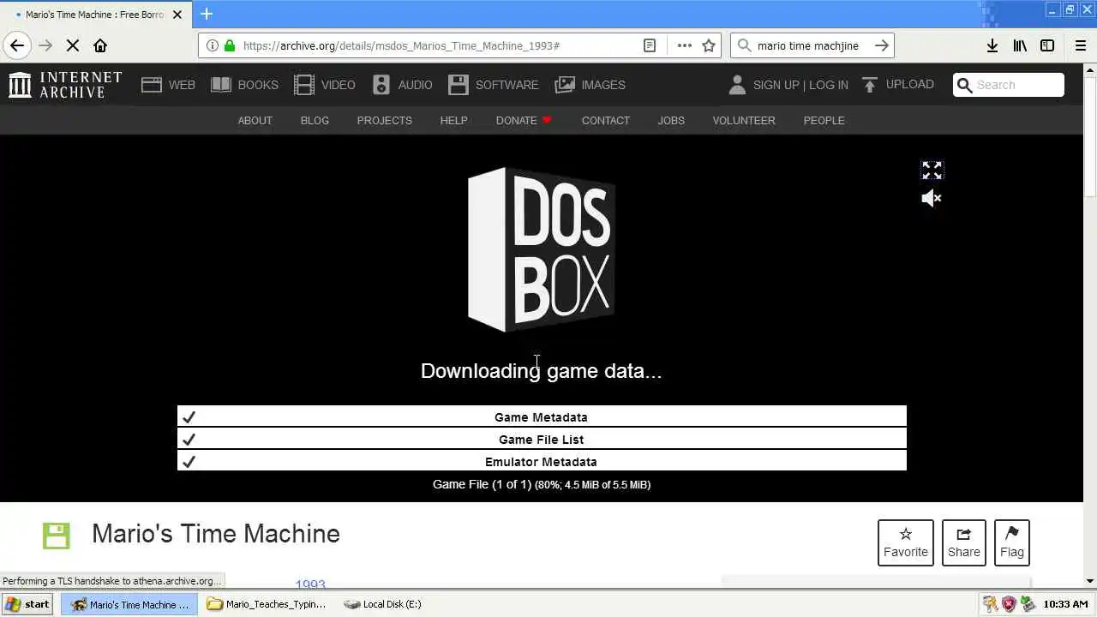Open the browser hamburger menu

(1080, 45)
